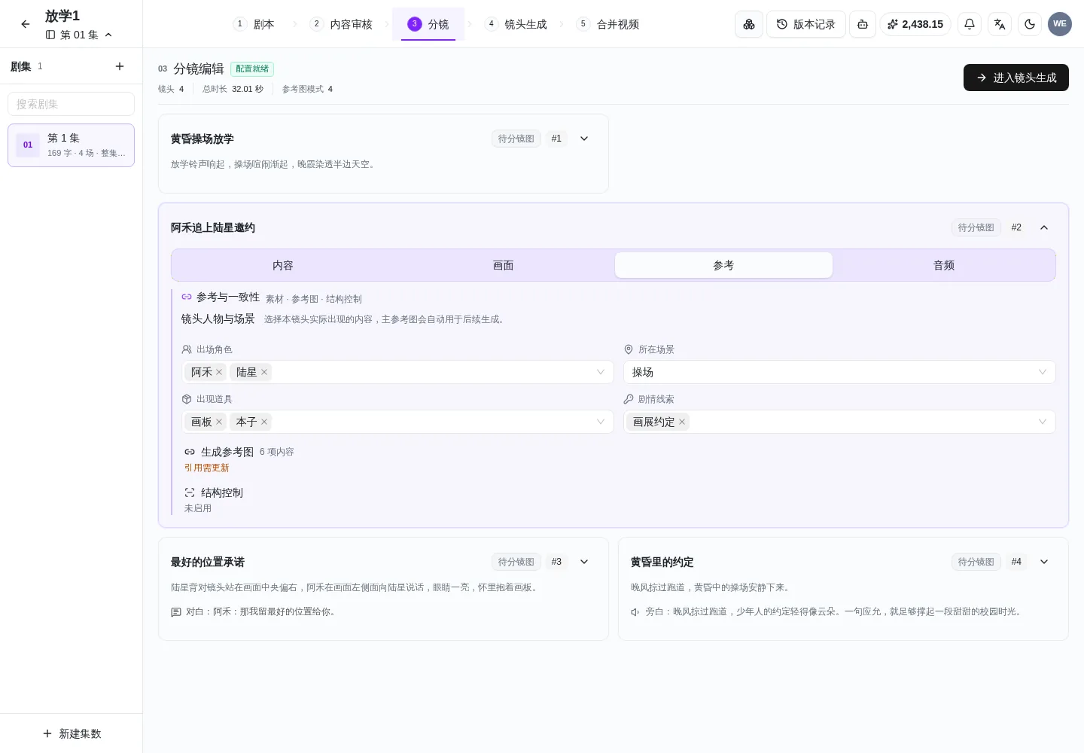The image size is (1084, 753).
Task: Go to step 4 镜头生成
Action: click(516, 24)
